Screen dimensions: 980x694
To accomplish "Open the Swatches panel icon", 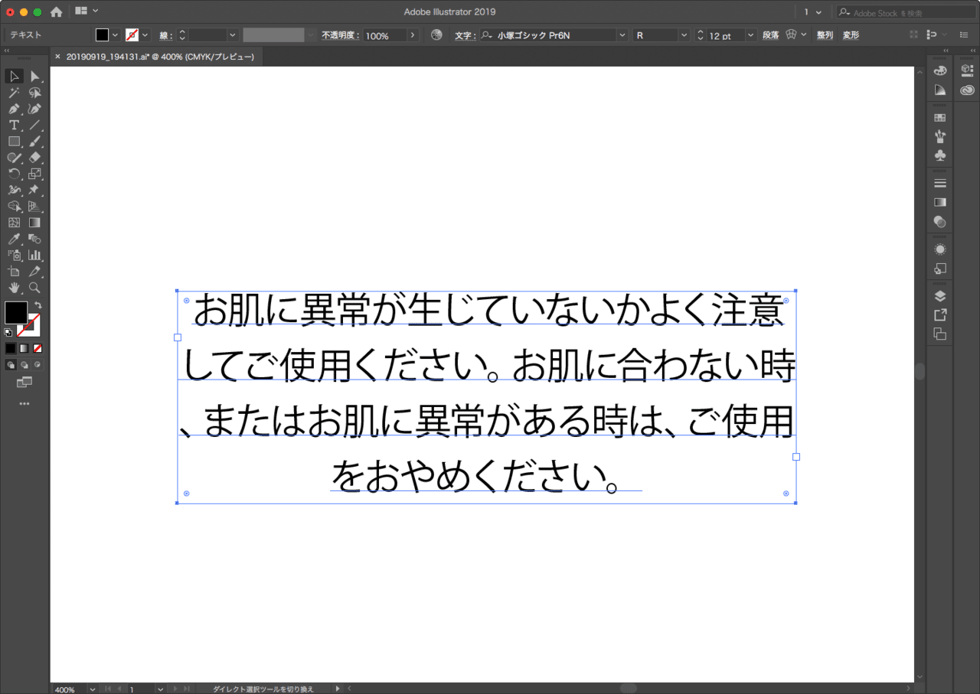I will coord(940,117).
